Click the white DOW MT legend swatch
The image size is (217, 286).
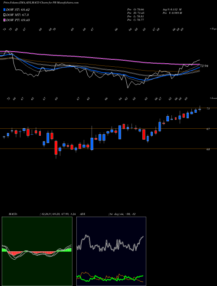pyautogui.click(x=5, y=15)
